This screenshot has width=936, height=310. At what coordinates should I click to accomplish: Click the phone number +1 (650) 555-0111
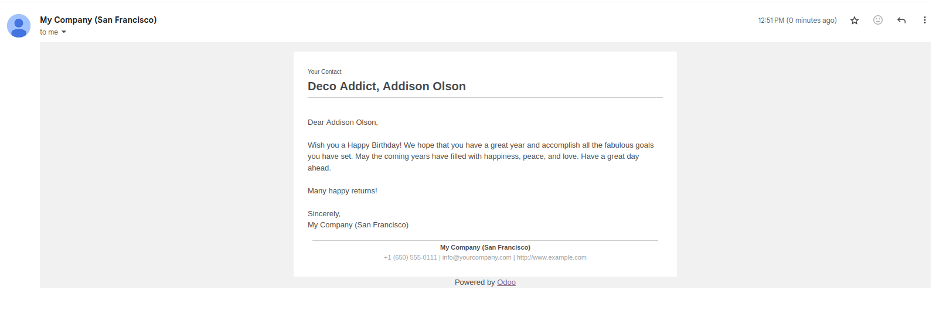click(x=410, y=257)
